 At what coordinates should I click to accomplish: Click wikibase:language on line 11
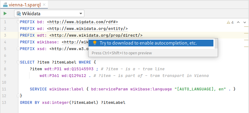151,89
